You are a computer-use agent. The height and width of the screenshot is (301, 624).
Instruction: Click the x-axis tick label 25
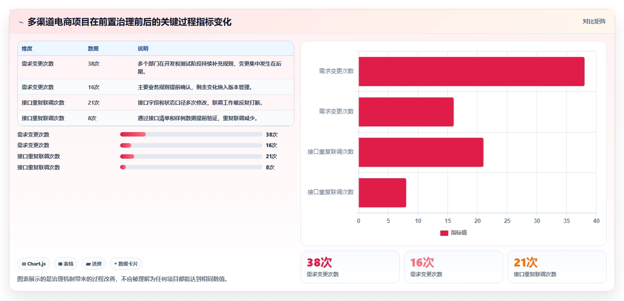point(507,221)
